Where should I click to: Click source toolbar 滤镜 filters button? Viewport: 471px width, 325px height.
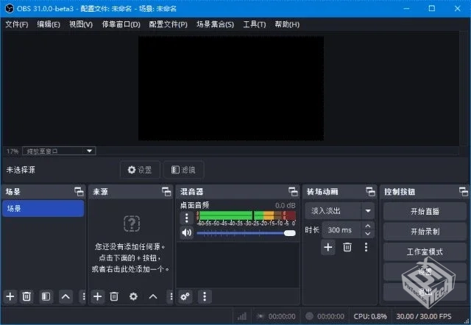coord(183,170)
